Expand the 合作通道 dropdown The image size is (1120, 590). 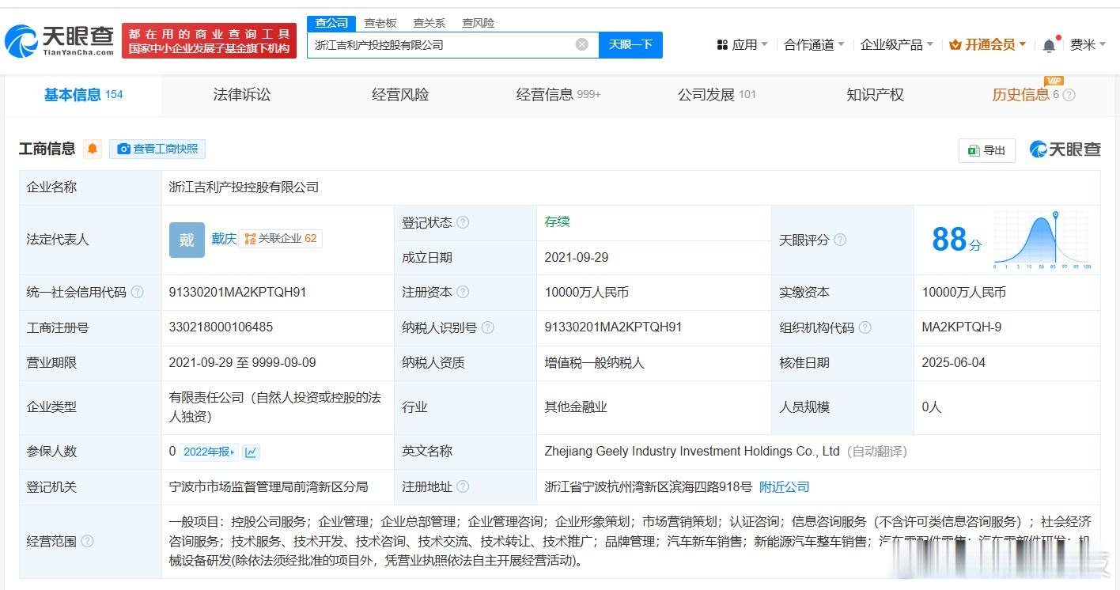(x=814, y=45)
